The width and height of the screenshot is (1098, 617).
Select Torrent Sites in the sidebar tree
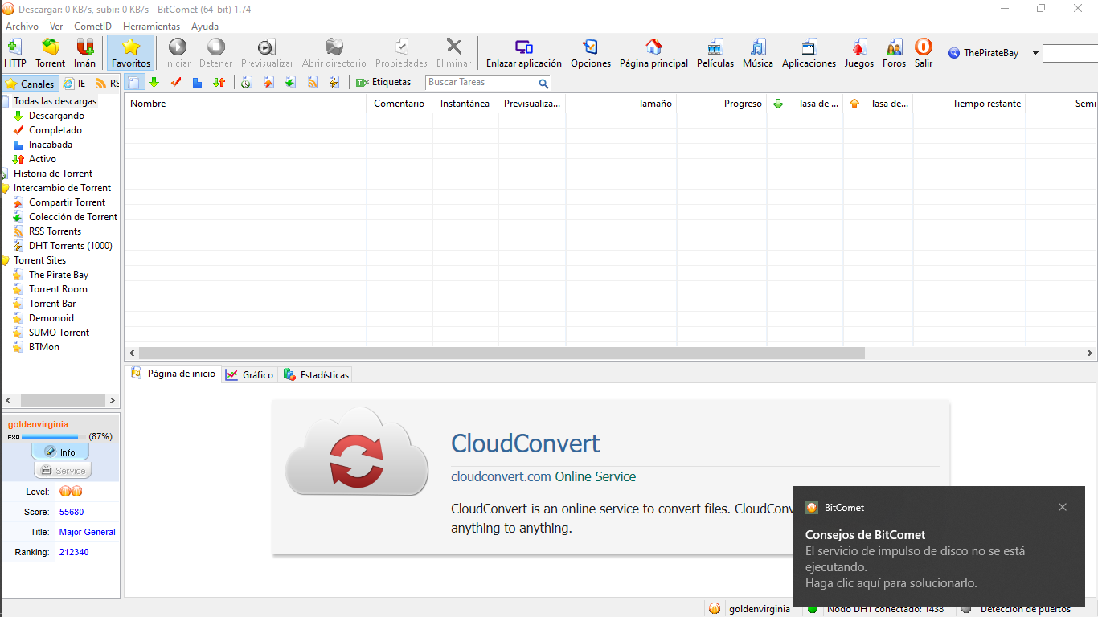tap(39, 260)
